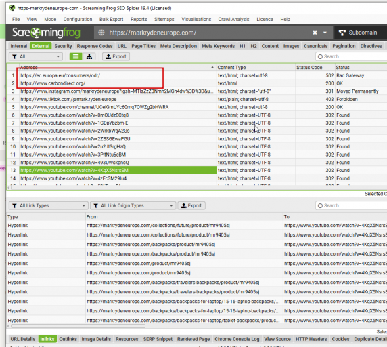387x347 pixels.
Task: Open the Response Codes tab
Action: pyautogui.click(x=95, y=46)
